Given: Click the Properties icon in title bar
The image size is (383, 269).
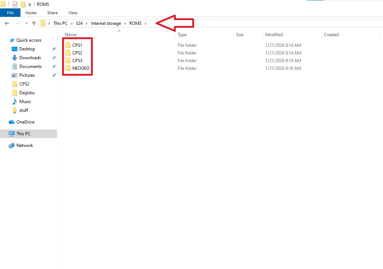Looking at the screenshot, I should 15,4.
